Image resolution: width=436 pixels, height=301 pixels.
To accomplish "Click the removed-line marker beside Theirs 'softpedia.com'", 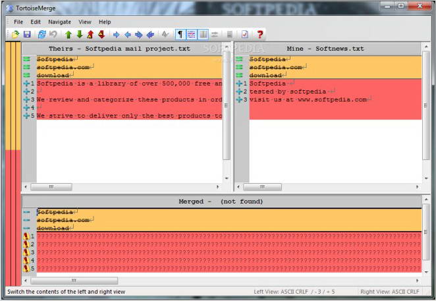I will tap(27, 67).
